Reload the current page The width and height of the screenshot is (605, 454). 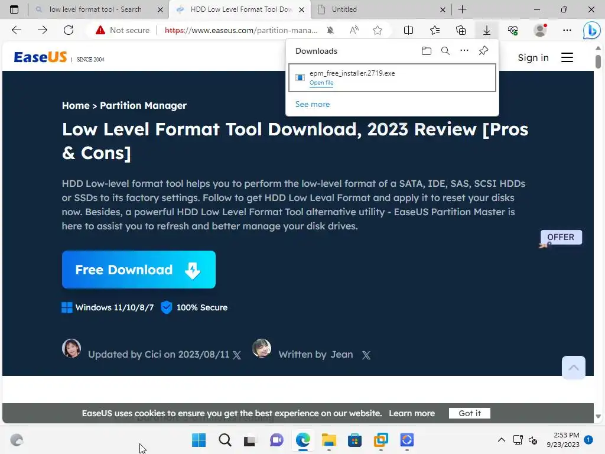pos(69,30)
